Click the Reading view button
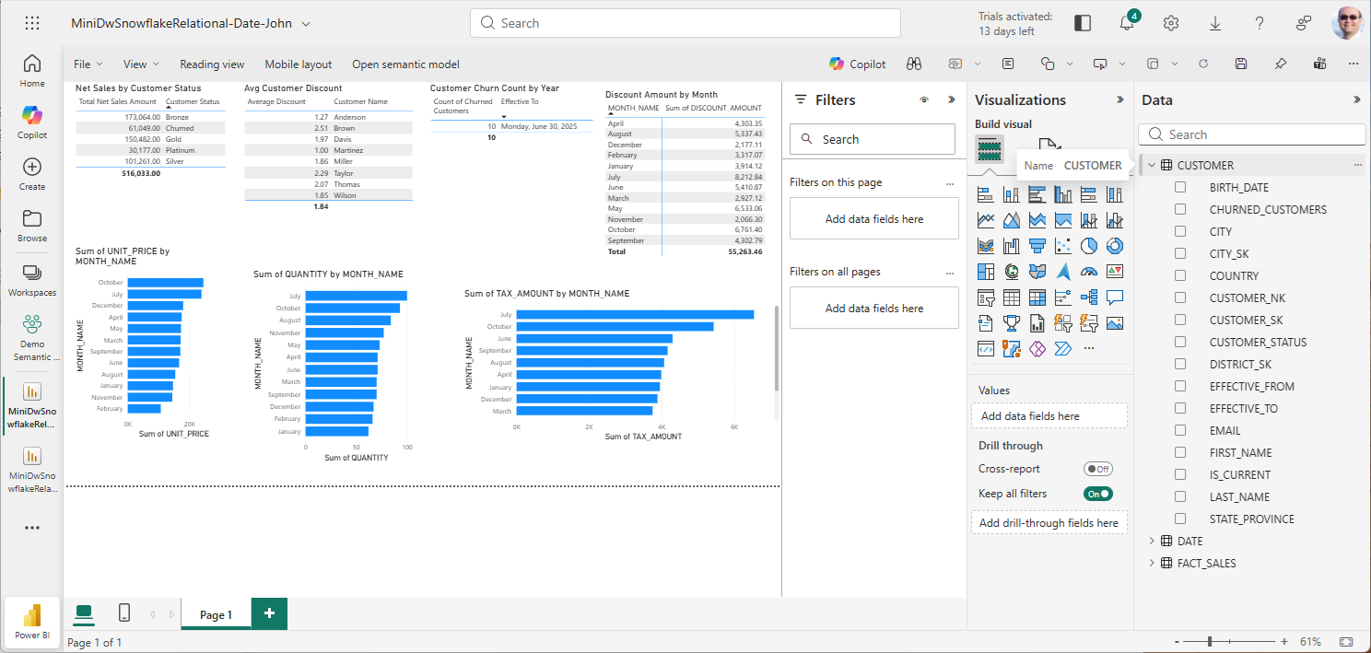The width and height of the screenshot is (1371, 653). pos(212,64)
